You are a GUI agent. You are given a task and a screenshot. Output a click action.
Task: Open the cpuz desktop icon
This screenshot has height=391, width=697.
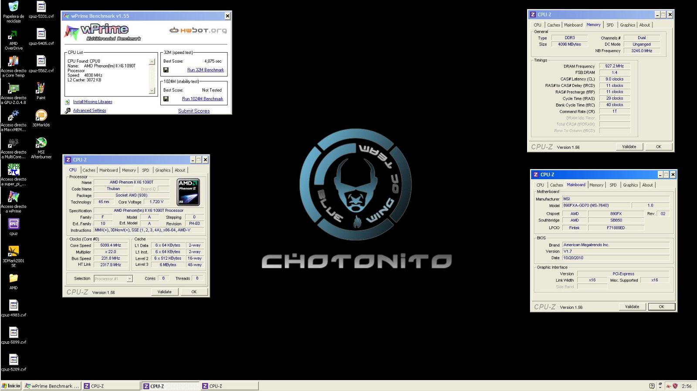click(x=14, y=224)
